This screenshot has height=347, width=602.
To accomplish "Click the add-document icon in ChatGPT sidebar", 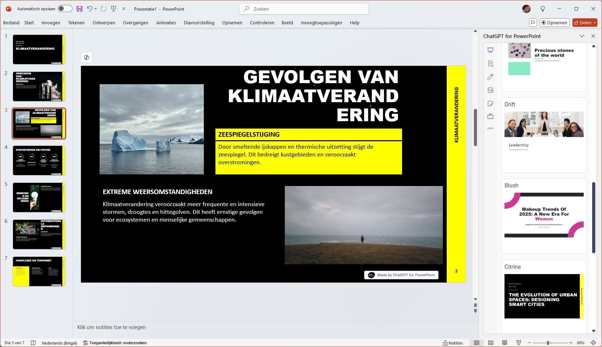I will [490, 64].
